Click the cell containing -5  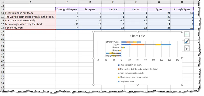[67, 13]
